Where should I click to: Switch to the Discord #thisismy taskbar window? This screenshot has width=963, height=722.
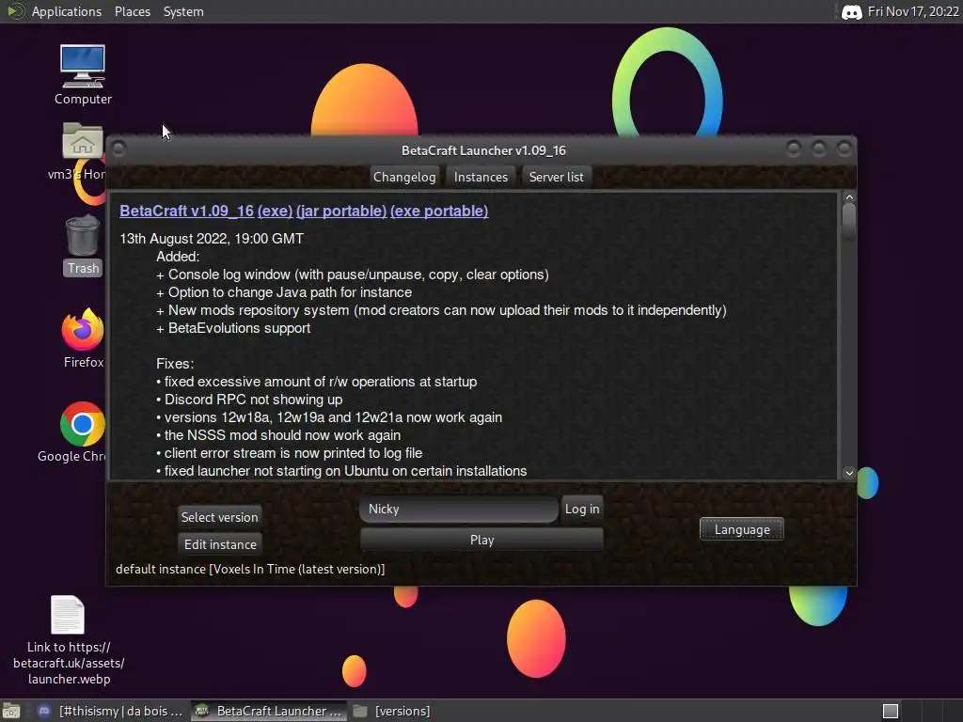111,711
